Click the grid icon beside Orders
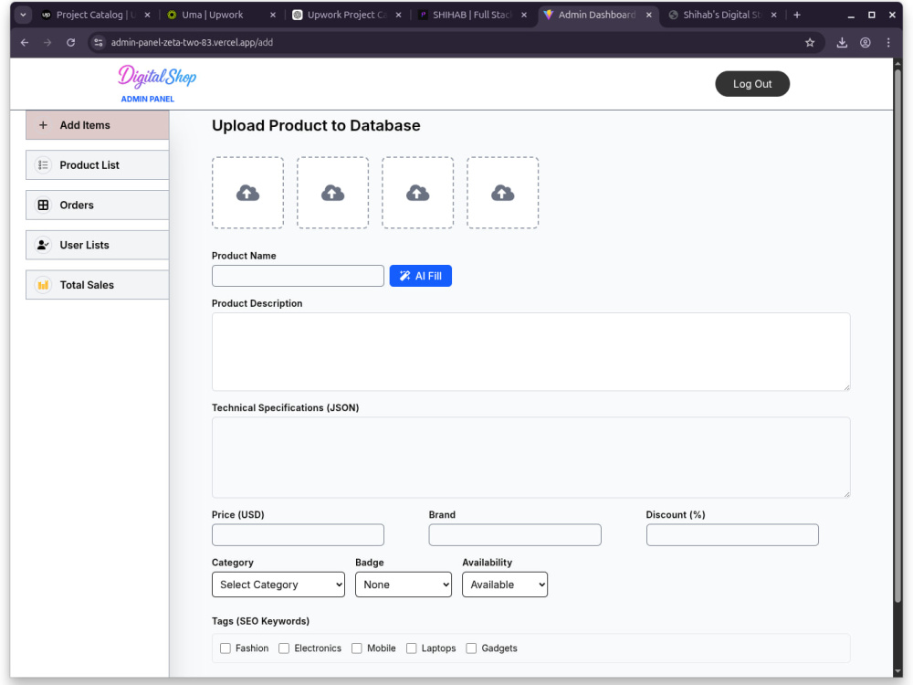Viewport: 913px width, 685px height. (43, 205)
